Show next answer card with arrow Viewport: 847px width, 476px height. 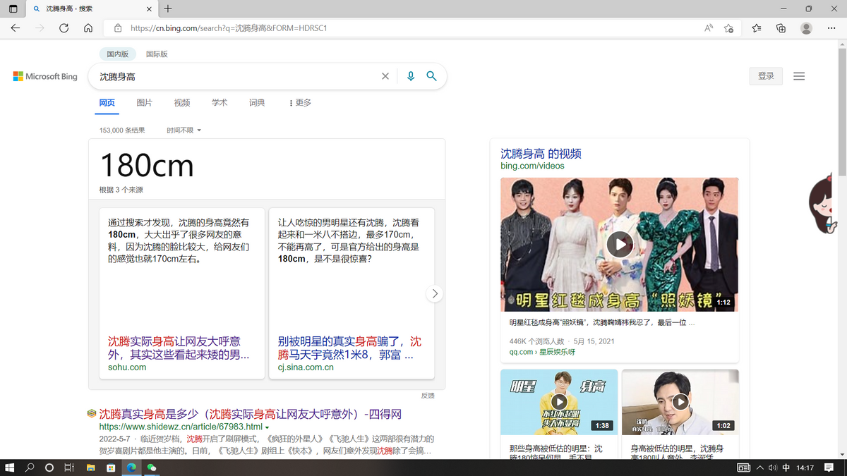pyautogui.click(x=435, y=293)
